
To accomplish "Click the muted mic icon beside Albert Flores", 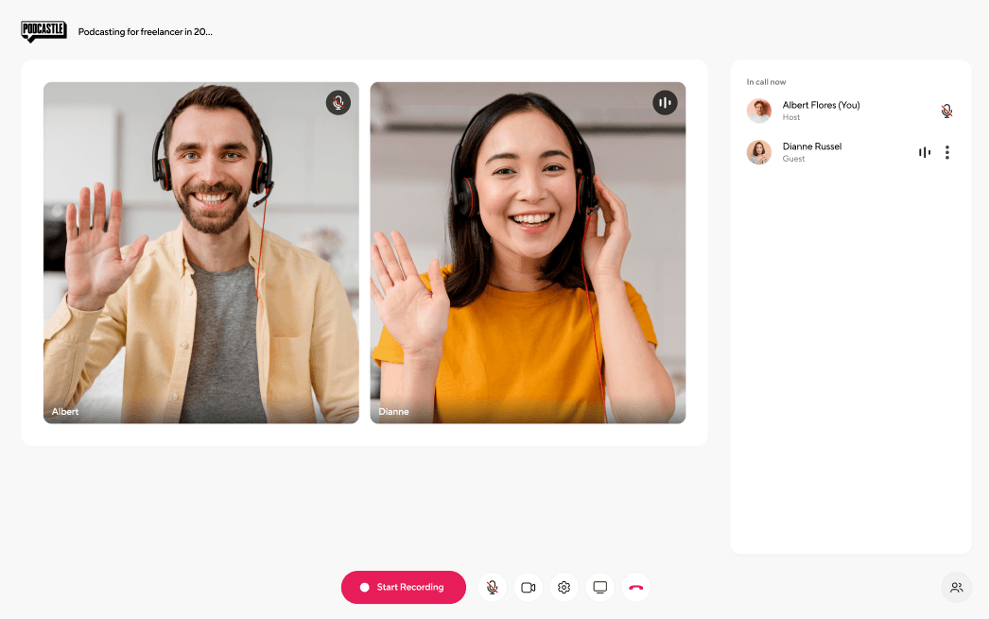I will (x=946, y=111).
